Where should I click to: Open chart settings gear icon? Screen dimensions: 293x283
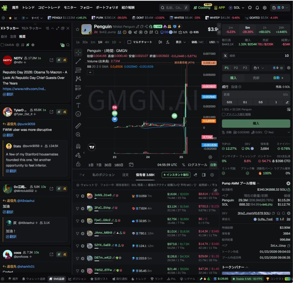(x=211, y=157)
